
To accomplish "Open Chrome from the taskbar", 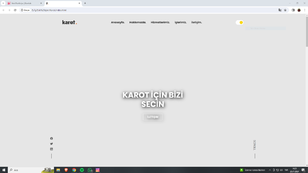I will pyautogui.click(x=74, y=170).
